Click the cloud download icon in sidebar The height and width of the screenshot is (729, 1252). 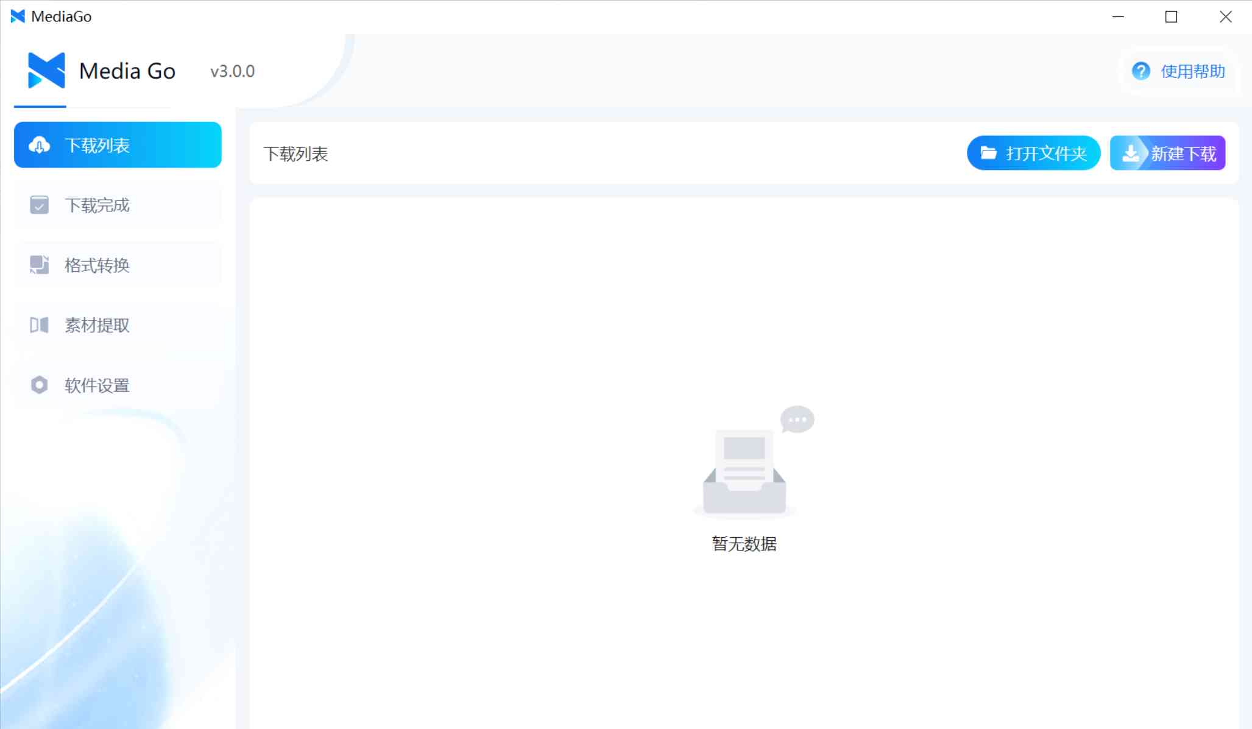point(40,145)
